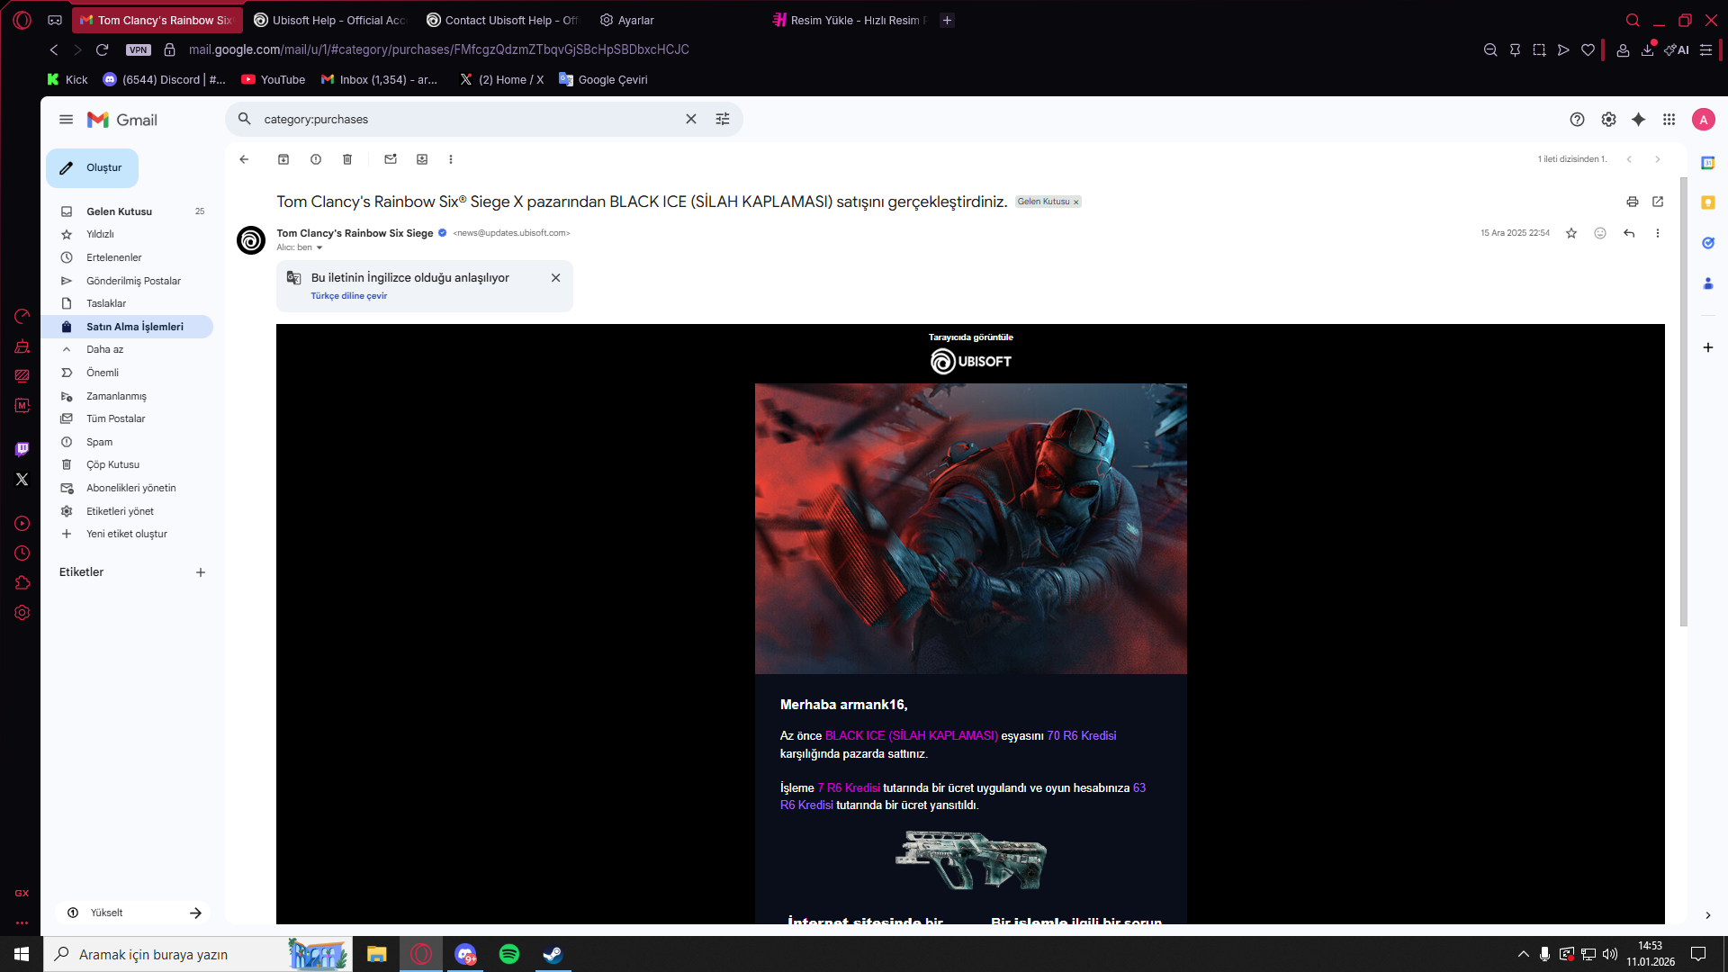1728x972 pixels.
Task: Add an emoji reaction to the message
Action: [x=1600, y=233]
